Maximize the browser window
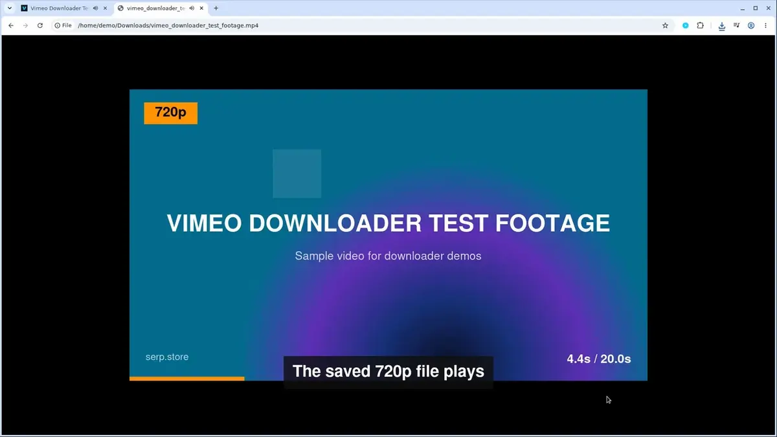This screenshot has width=777, height=437. (755, 8)
